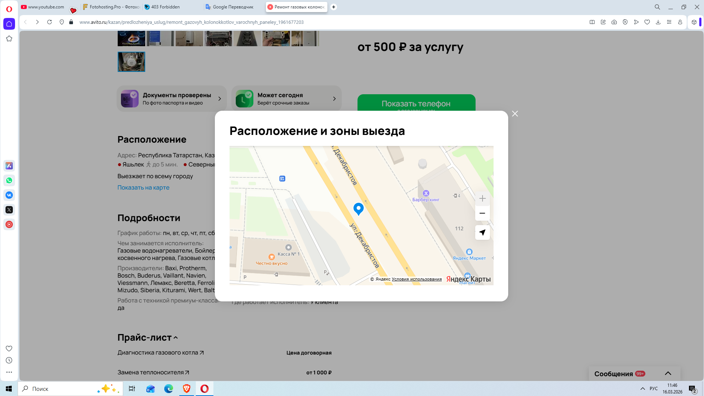Viewport: 704px width, 396px height.
Task: Click the blue location pin on the map
Action: (x=358, y=209)
